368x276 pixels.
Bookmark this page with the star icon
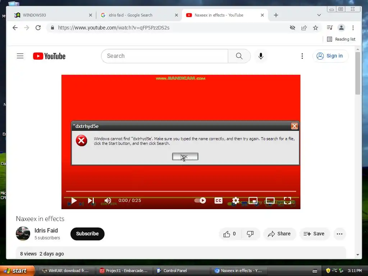point(316,28)
